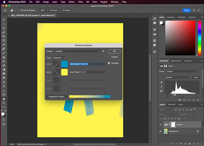Click the Fit Screen button
This screenshot has height=146, width=204.
click(54, 10)
